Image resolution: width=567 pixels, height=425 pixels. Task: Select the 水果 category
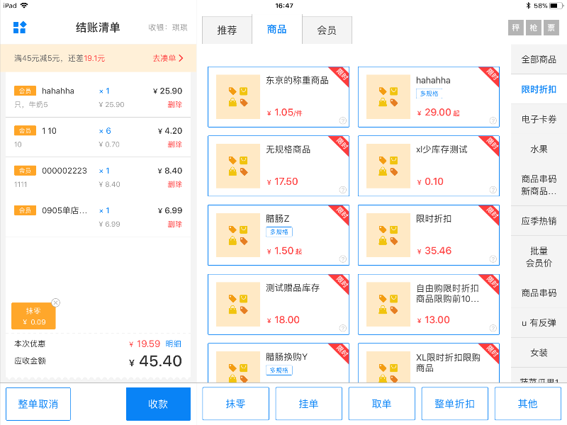pyautogui.click(x=539, y=149)
